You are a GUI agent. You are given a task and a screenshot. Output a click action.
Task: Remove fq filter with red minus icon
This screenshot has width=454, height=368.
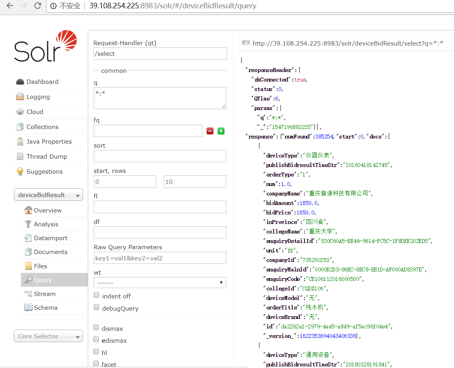click(x=210, y=131)
